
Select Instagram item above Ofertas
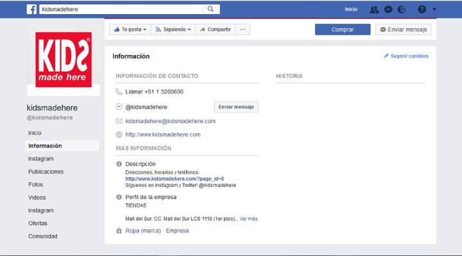tap(41, 211)
